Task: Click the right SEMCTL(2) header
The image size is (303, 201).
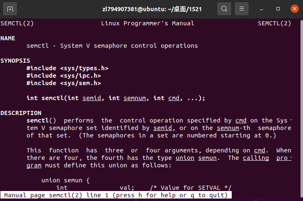Action: coord(274,23)
